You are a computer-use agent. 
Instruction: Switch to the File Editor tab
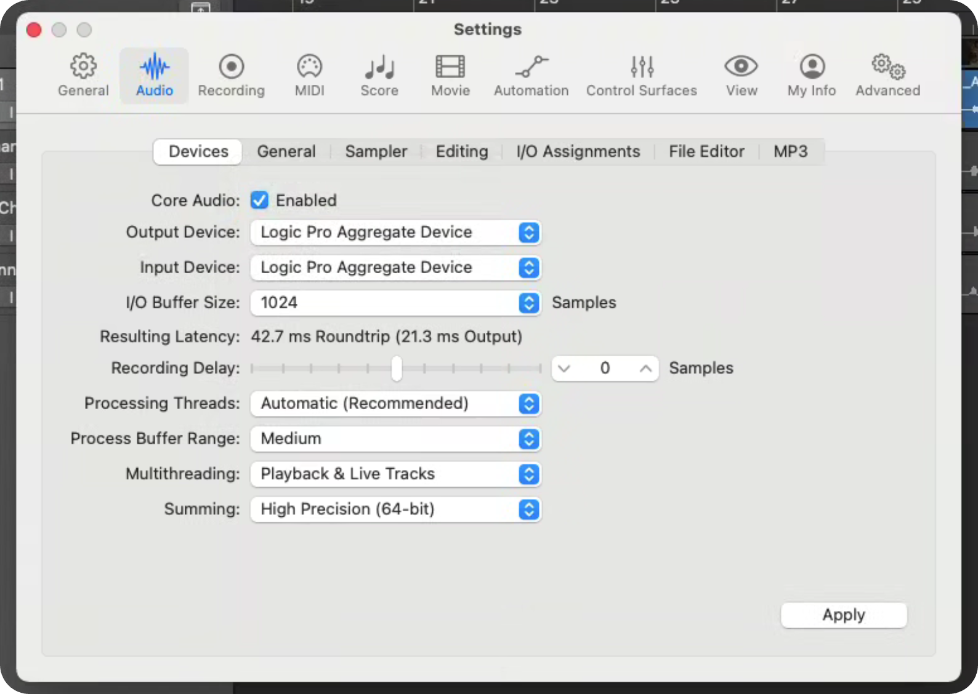coord(706,151)
